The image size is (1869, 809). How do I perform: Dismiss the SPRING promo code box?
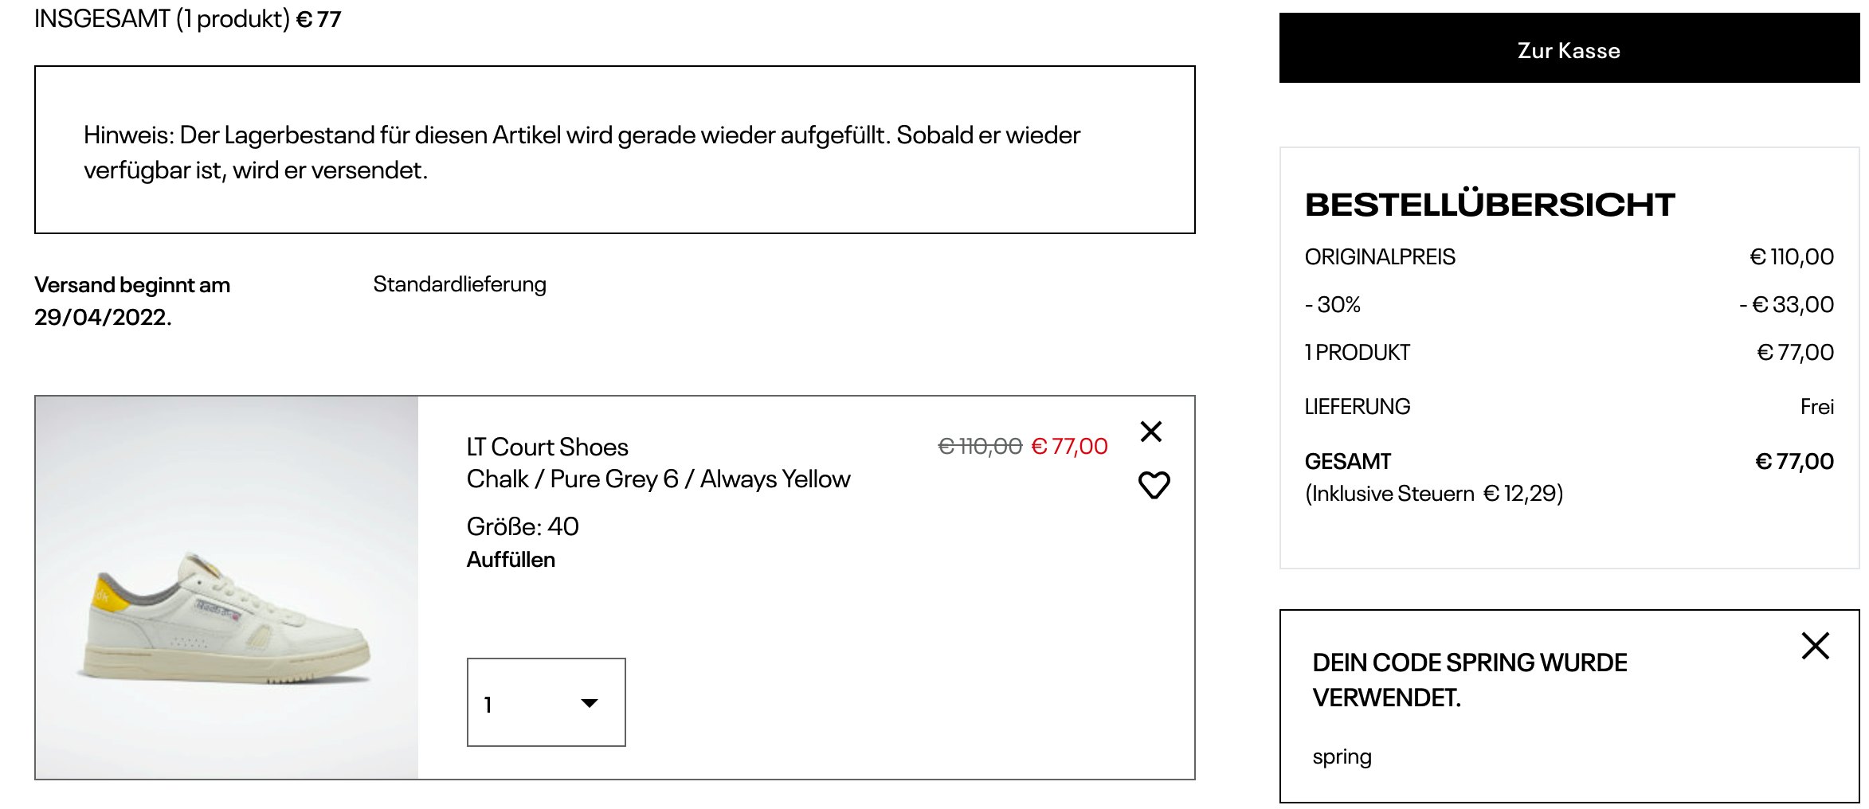pyautogui.click(x=1815, y=646)
